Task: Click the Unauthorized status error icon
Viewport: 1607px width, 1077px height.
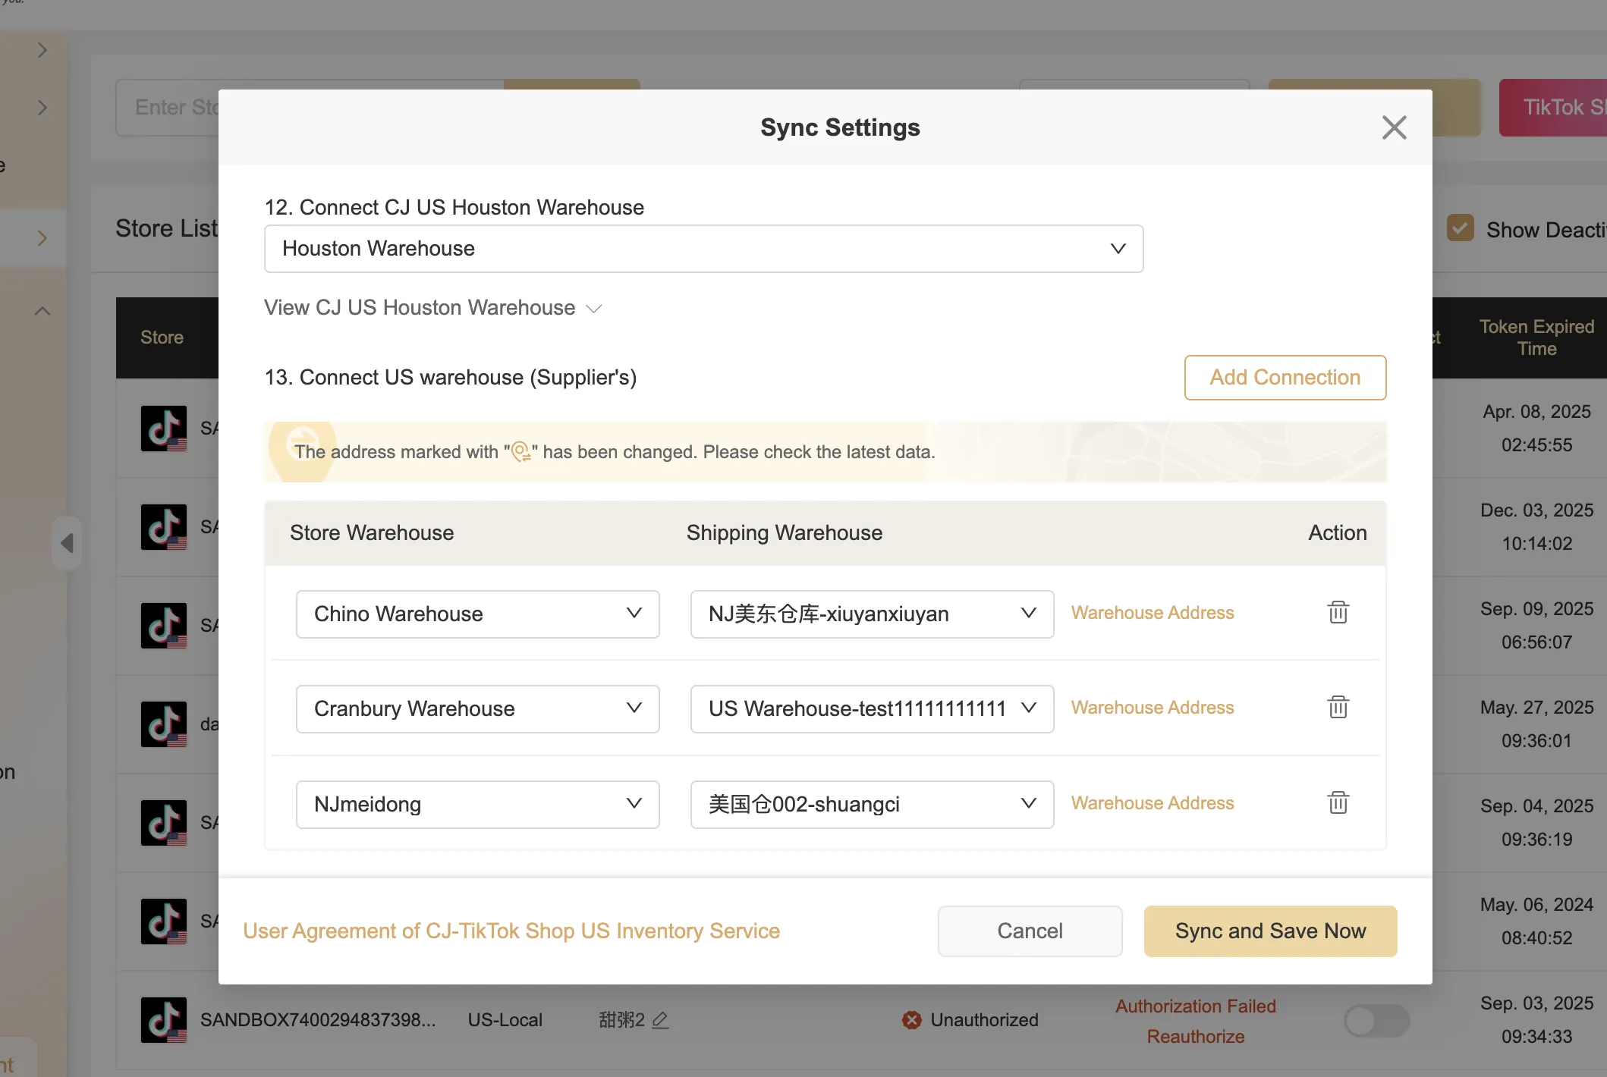Action: tap(911, 1020)
